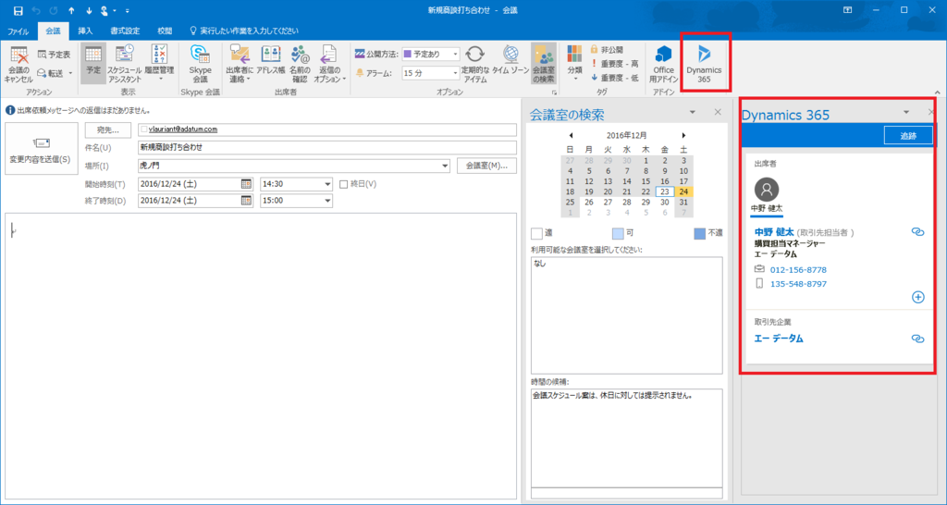Image resolution: width=947 pixels, height=505 pixels.
Task: Set High Importance (重要度 - 高)
Action: pyautogui.click(x=614, y=64)
